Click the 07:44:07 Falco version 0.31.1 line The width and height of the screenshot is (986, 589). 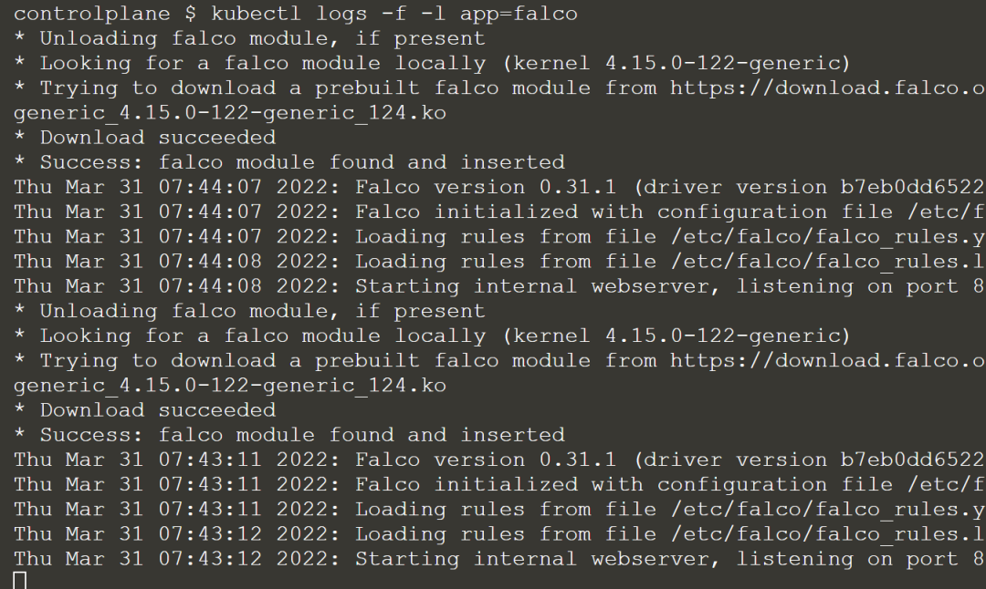pos(500,187)
